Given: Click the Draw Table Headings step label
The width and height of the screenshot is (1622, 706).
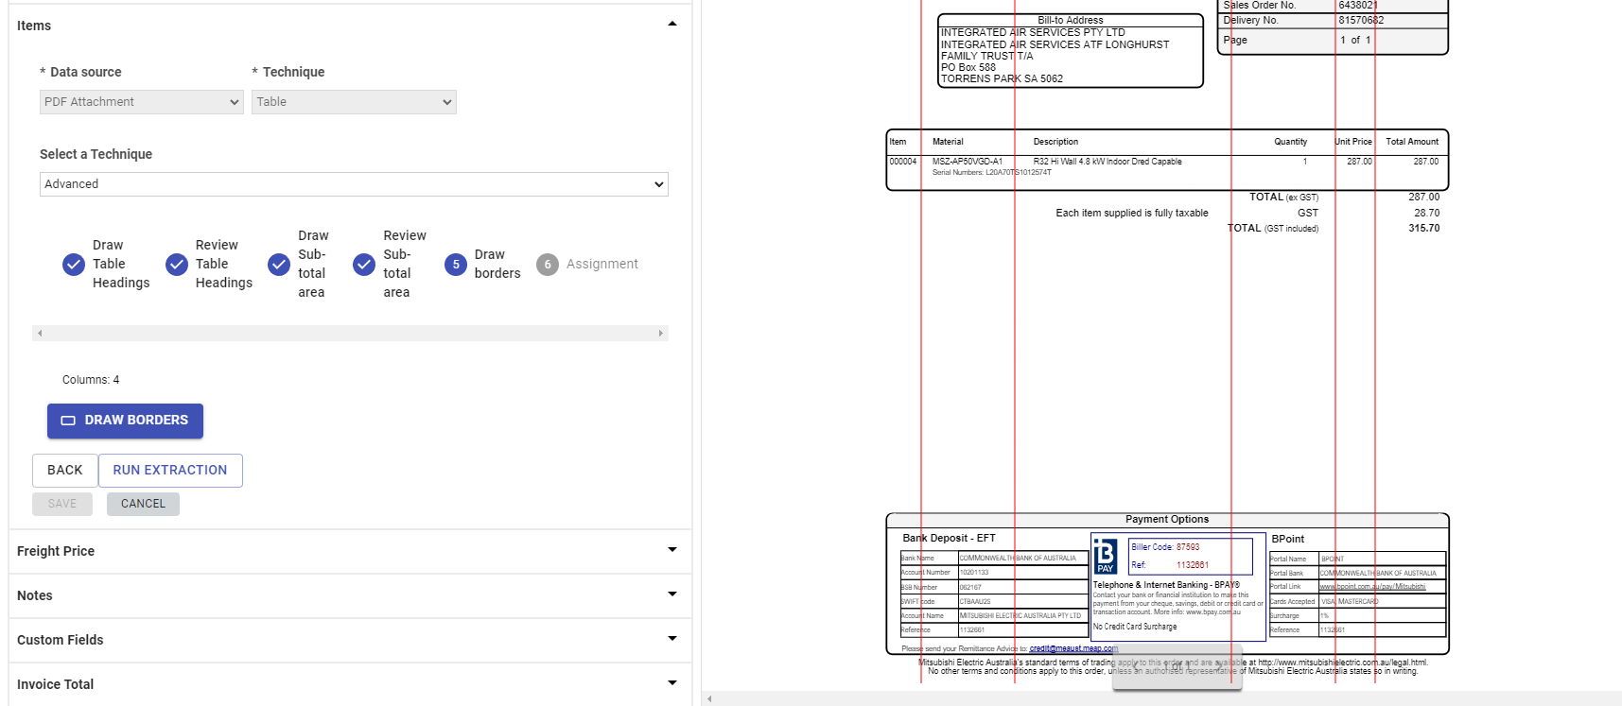Looking at the screenshot, I should pos(121,264).
